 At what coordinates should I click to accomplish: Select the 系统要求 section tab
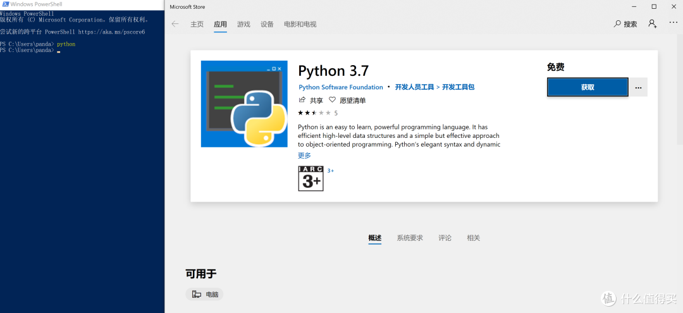tap(410, 238)
